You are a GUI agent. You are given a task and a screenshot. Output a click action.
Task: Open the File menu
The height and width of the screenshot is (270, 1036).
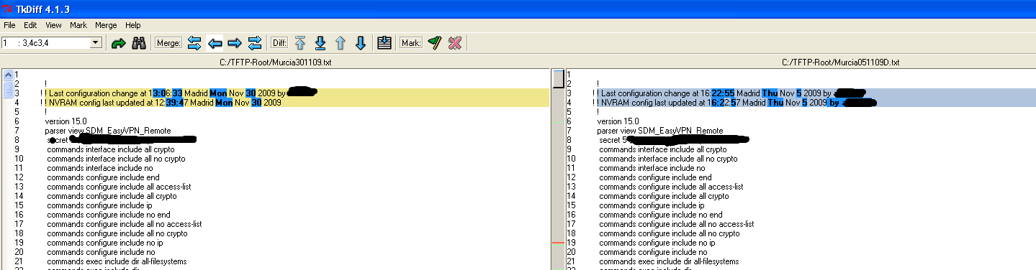[x=9, y=25]
